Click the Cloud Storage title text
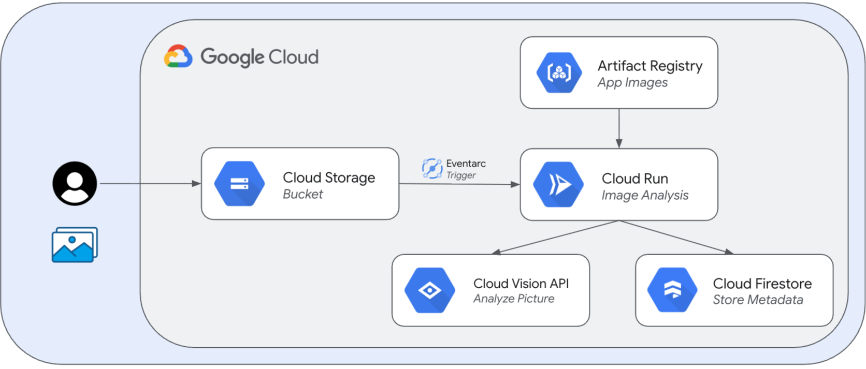Image resolution: width=866 pixels, height=369 pixels. click(329, 178)
